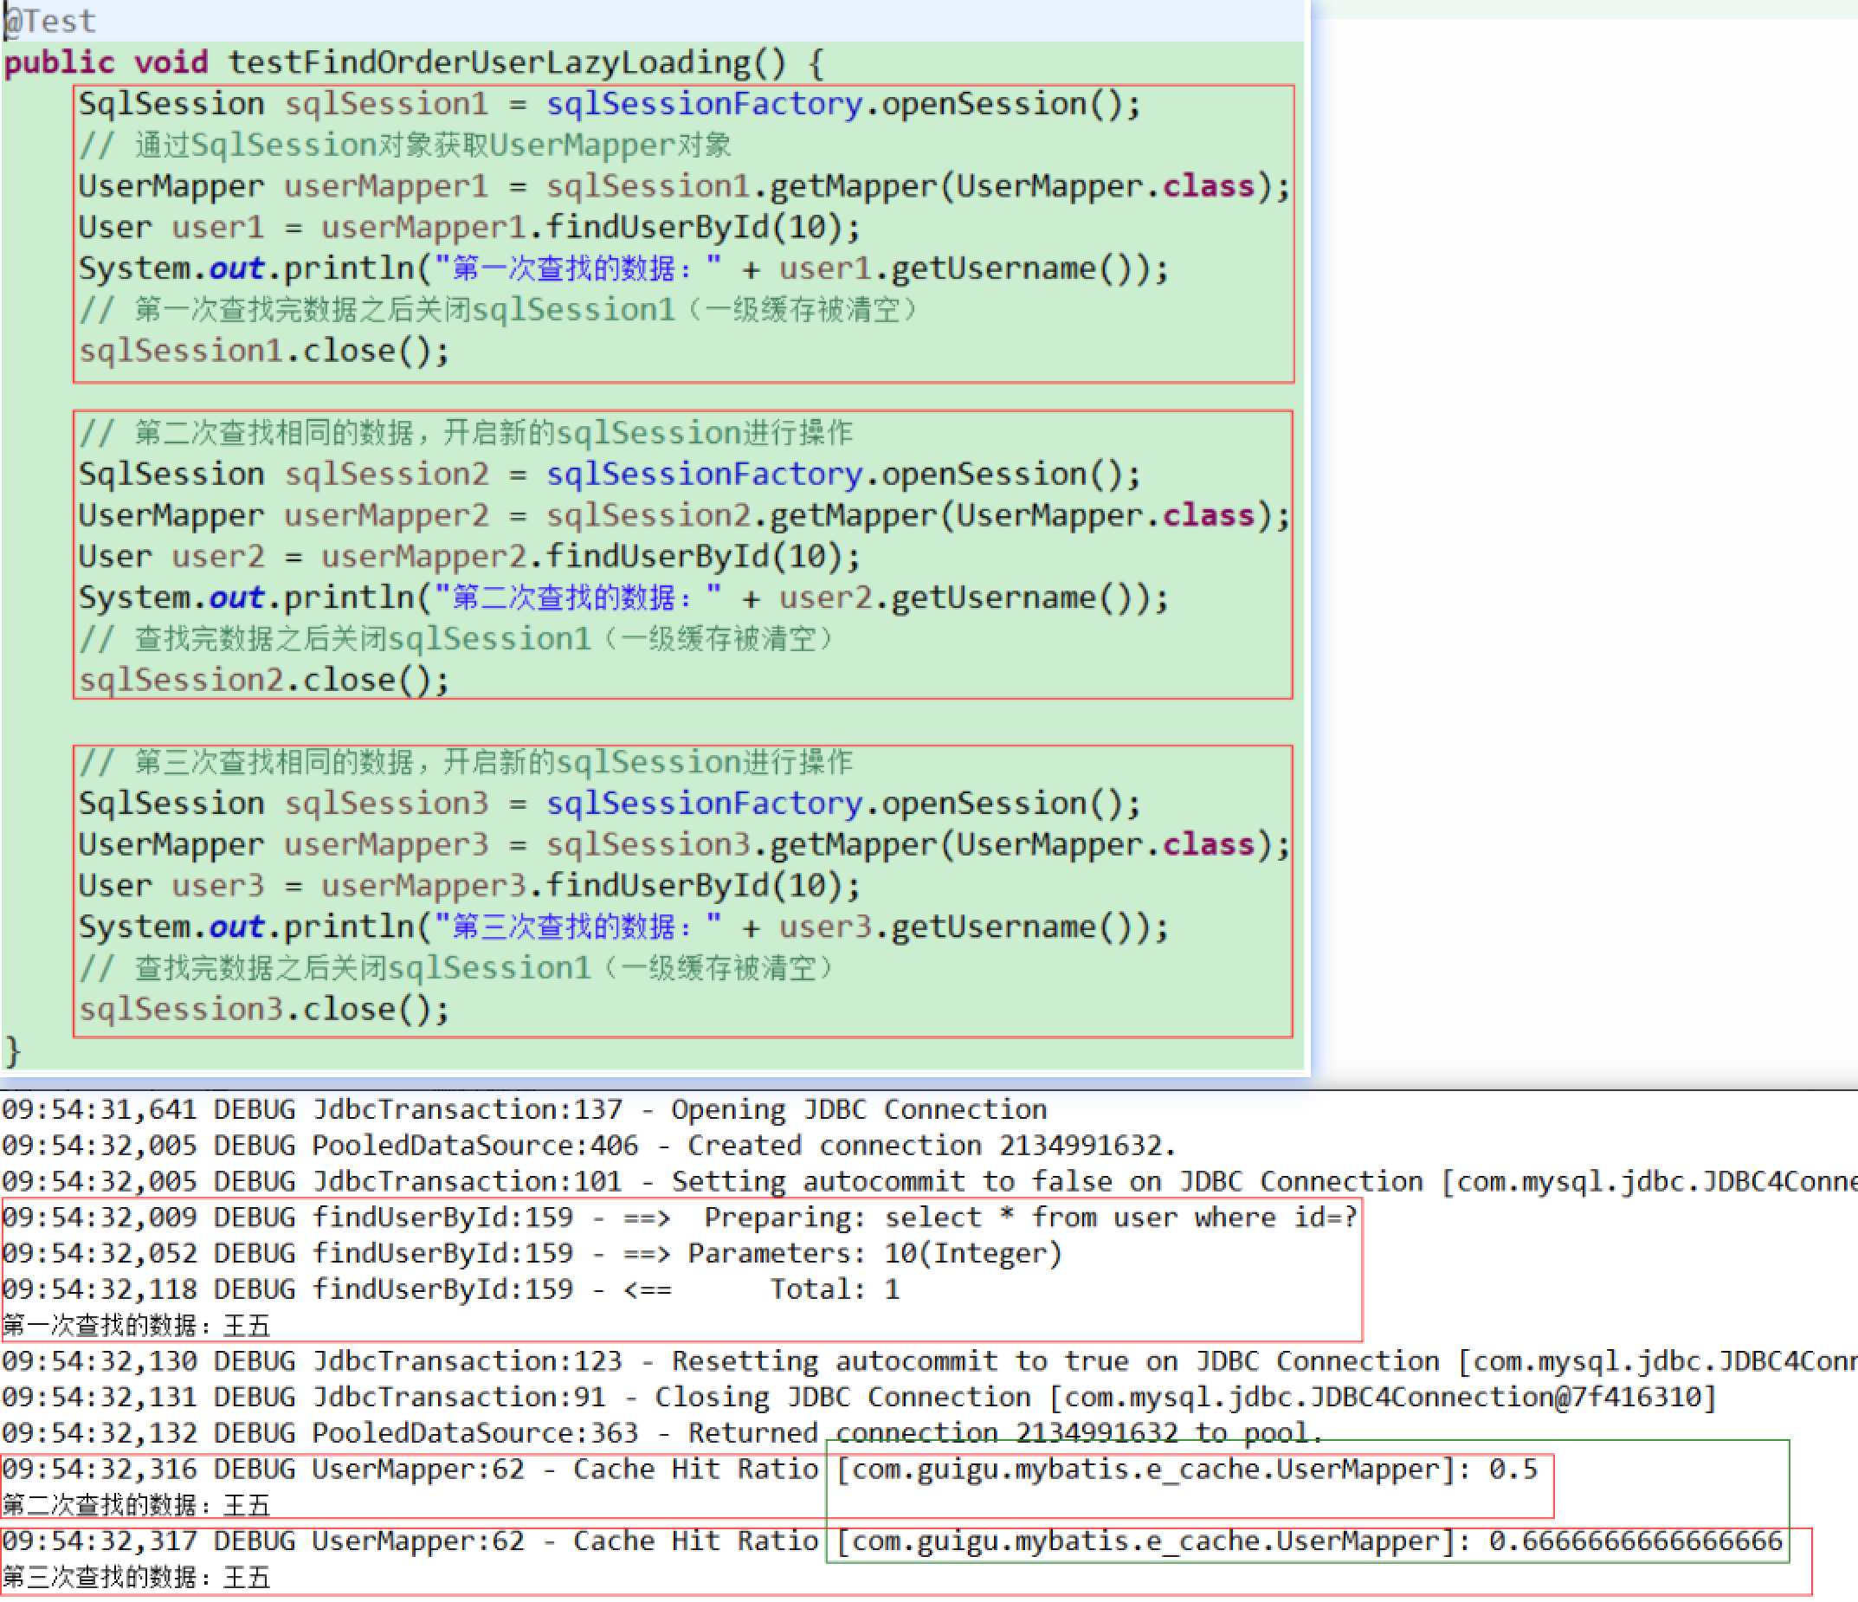The height and width of the screenshot is (1602, 1858).
Task: Click the 'Preparing: select * from user' log line
Action: click(x=680, y=1218)
